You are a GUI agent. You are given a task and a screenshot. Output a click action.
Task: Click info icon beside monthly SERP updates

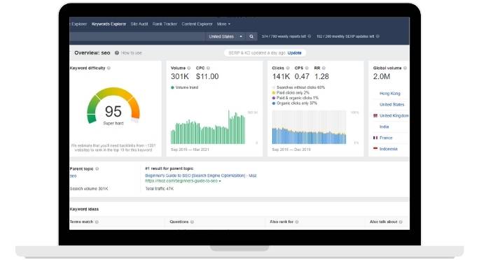(x=377, y=36)
